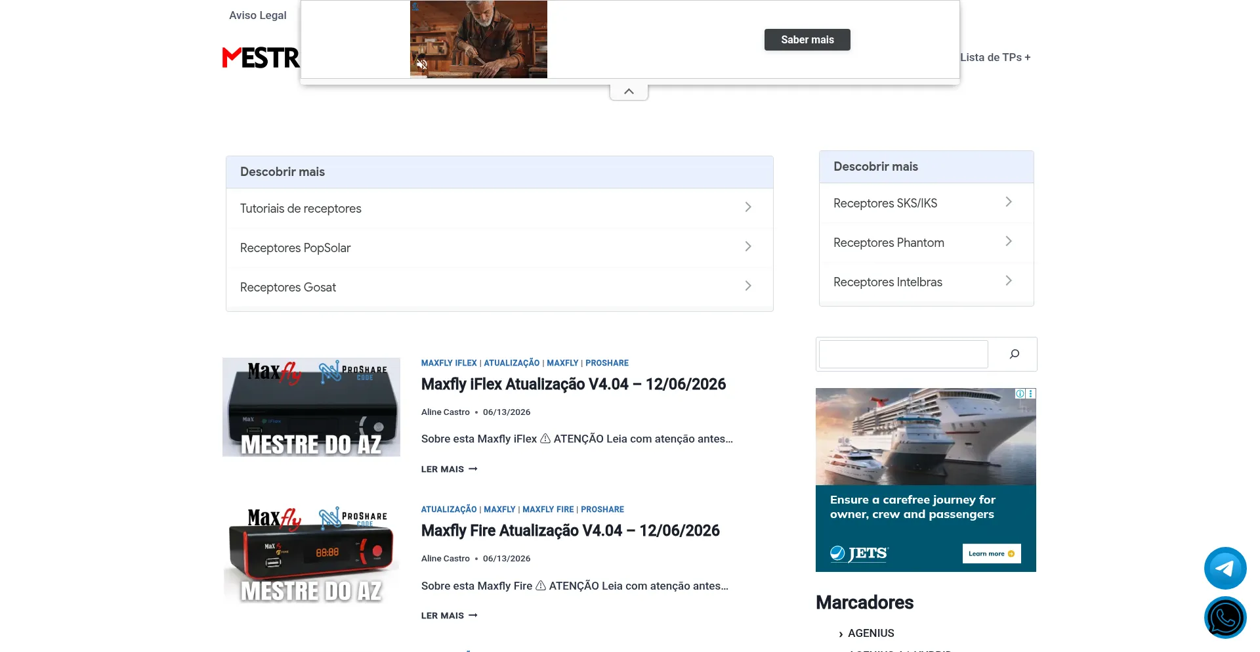Screen dimensions: 1260x652
Task: Open Maxfly Fire Atualização V4.04 post title
Action: click(570, 531)
